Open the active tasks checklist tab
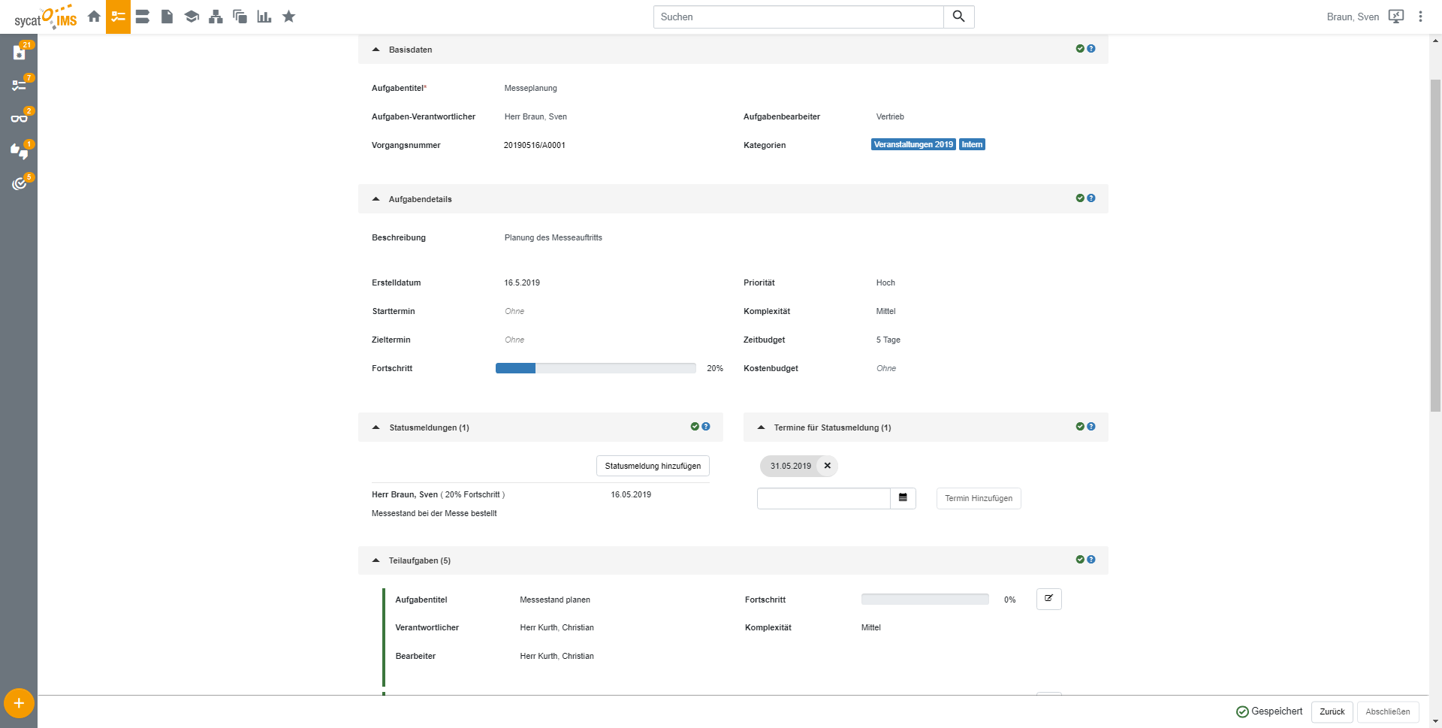Screen dimensions: 1442x728 click(118, 17)
